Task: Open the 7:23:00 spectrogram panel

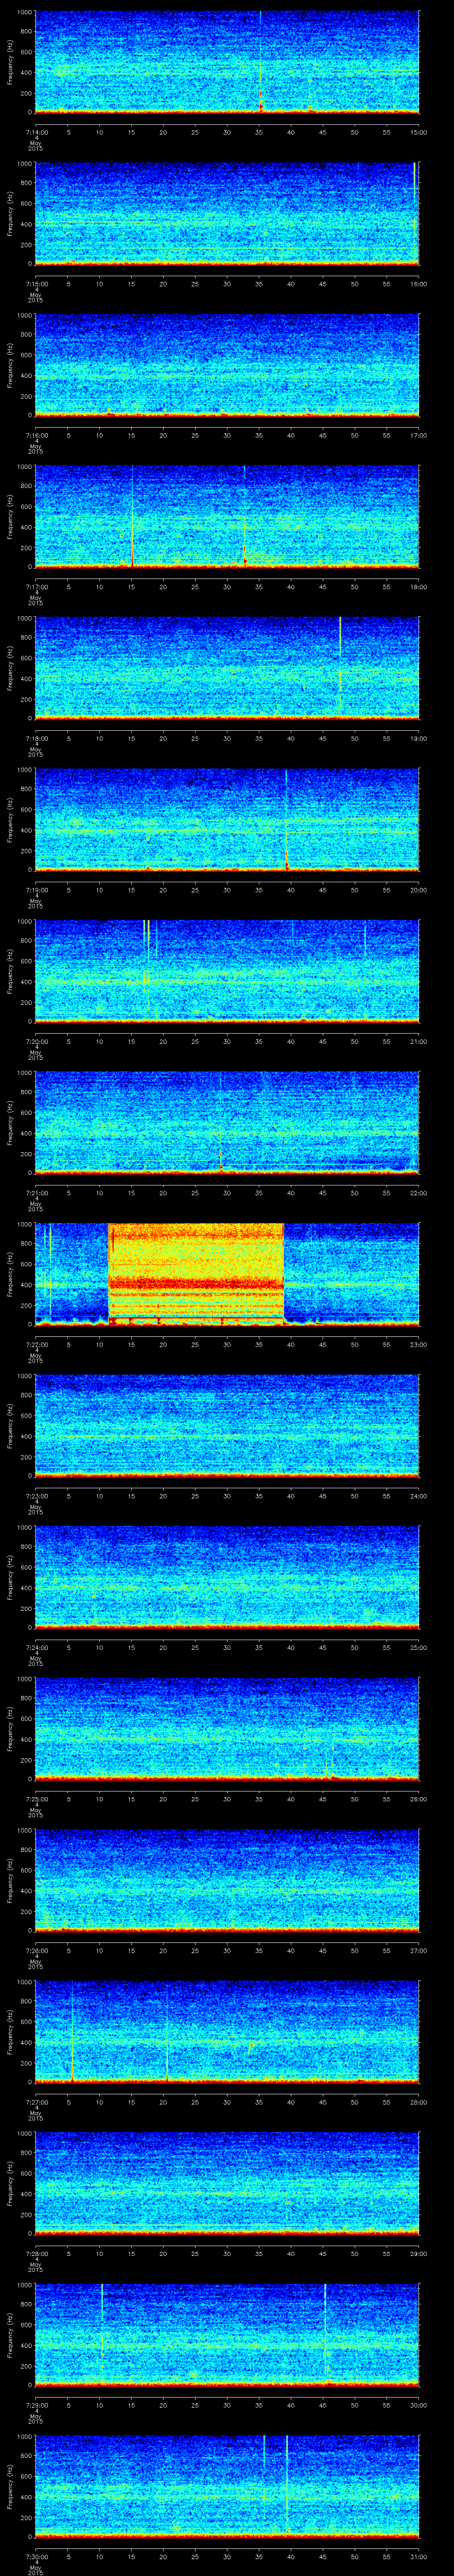Action: point(227,1425)
